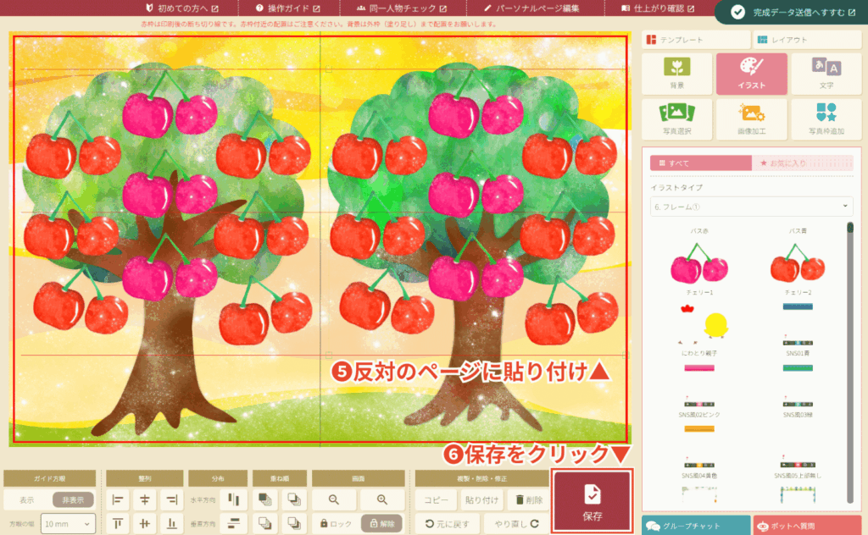Align selected objects to left edge
The height and width of the screenshot is (535, 868).
(118, 500)
